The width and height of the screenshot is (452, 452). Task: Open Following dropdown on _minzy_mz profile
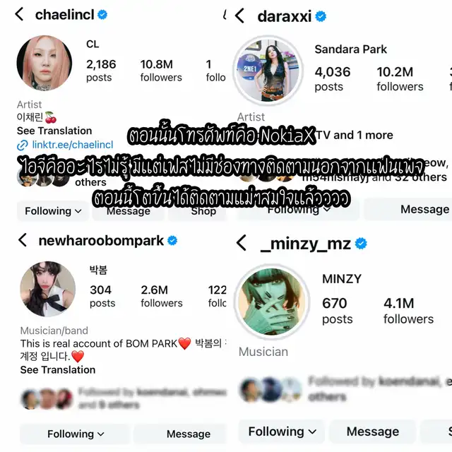click(x=282, y=432)
